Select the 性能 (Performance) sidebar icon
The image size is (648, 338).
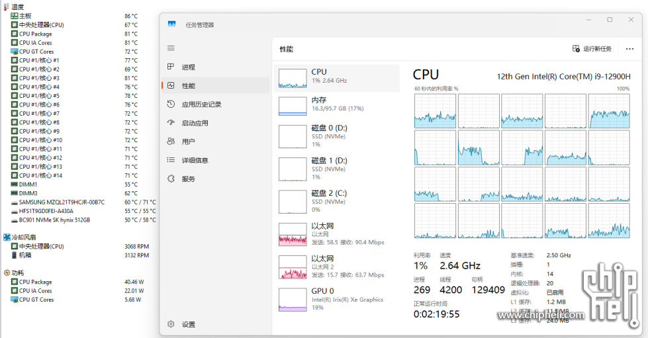click(x=171, y=85)
